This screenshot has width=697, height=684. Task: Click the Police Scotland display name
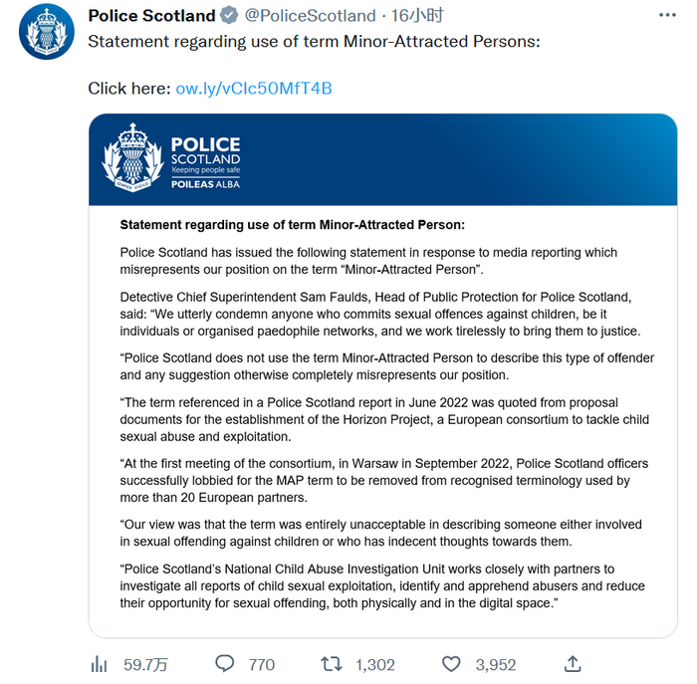point(151,16)
